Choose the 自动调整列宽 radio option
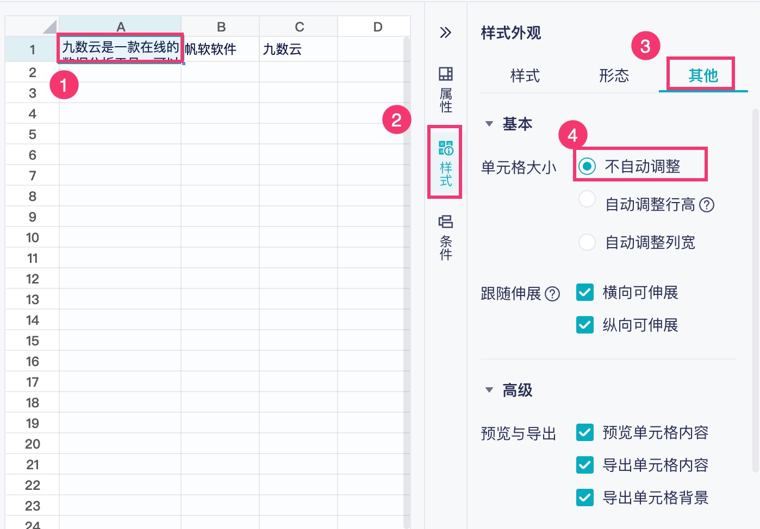The image size is (760, 529). [x=587, y=242]
